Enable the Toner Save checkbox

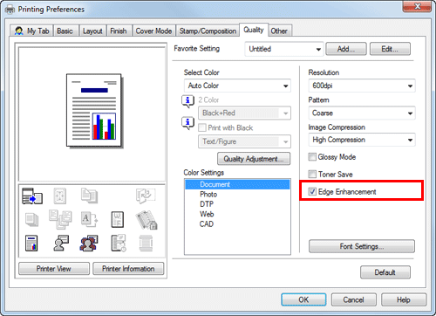coord(312,174)
